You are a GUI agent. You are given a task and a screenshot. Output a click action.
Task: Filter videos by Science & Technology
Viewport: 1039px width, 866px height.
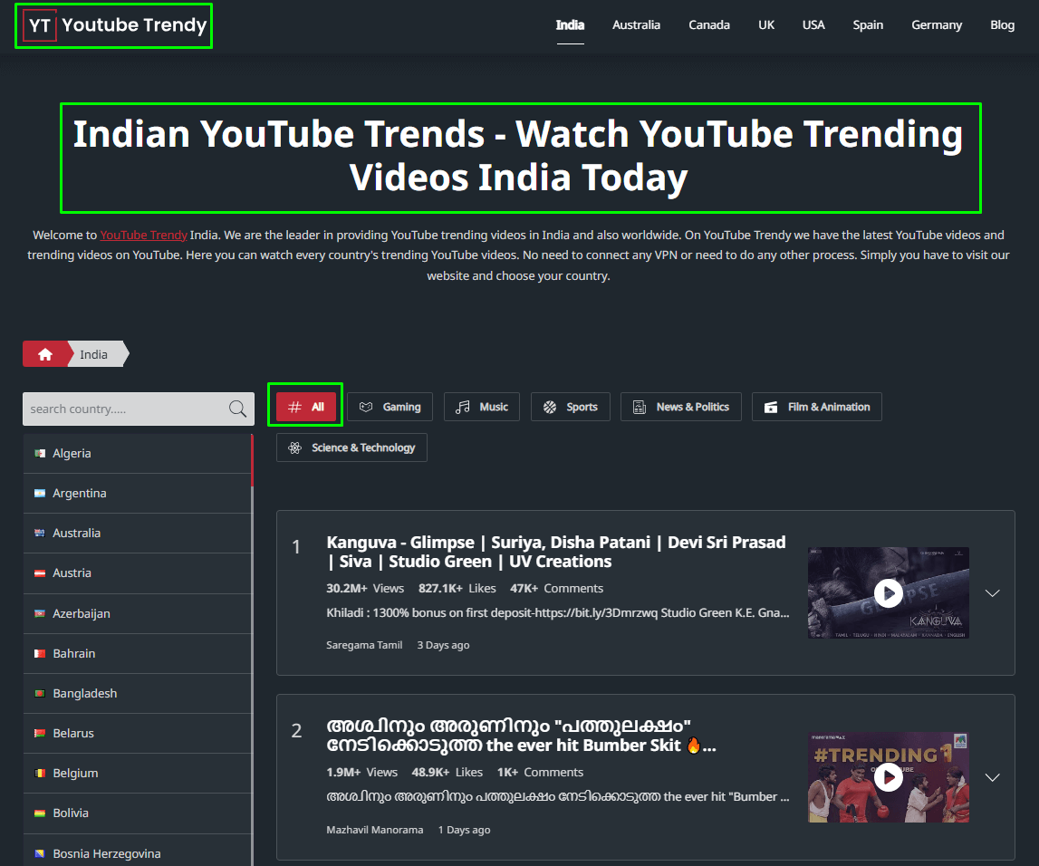[351, 447]
